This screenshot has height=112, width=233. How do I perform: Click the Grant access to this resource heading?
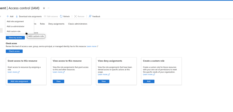point(22,61)
